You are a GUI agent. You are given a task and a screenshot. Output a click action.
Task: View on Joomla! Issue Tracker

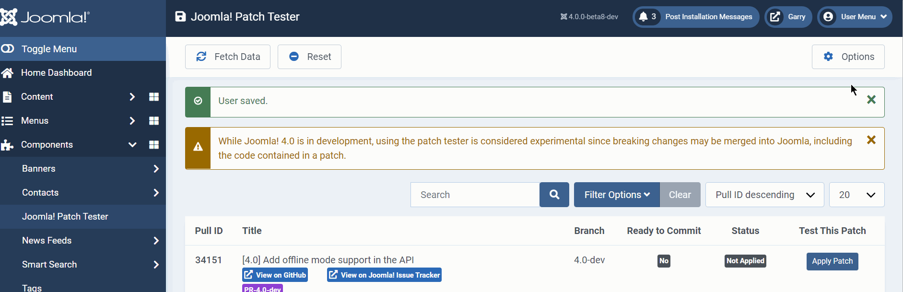click(384, 275)
